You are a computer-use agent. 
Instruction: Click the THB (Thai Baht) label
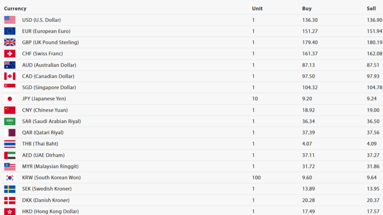coord(40,144)
